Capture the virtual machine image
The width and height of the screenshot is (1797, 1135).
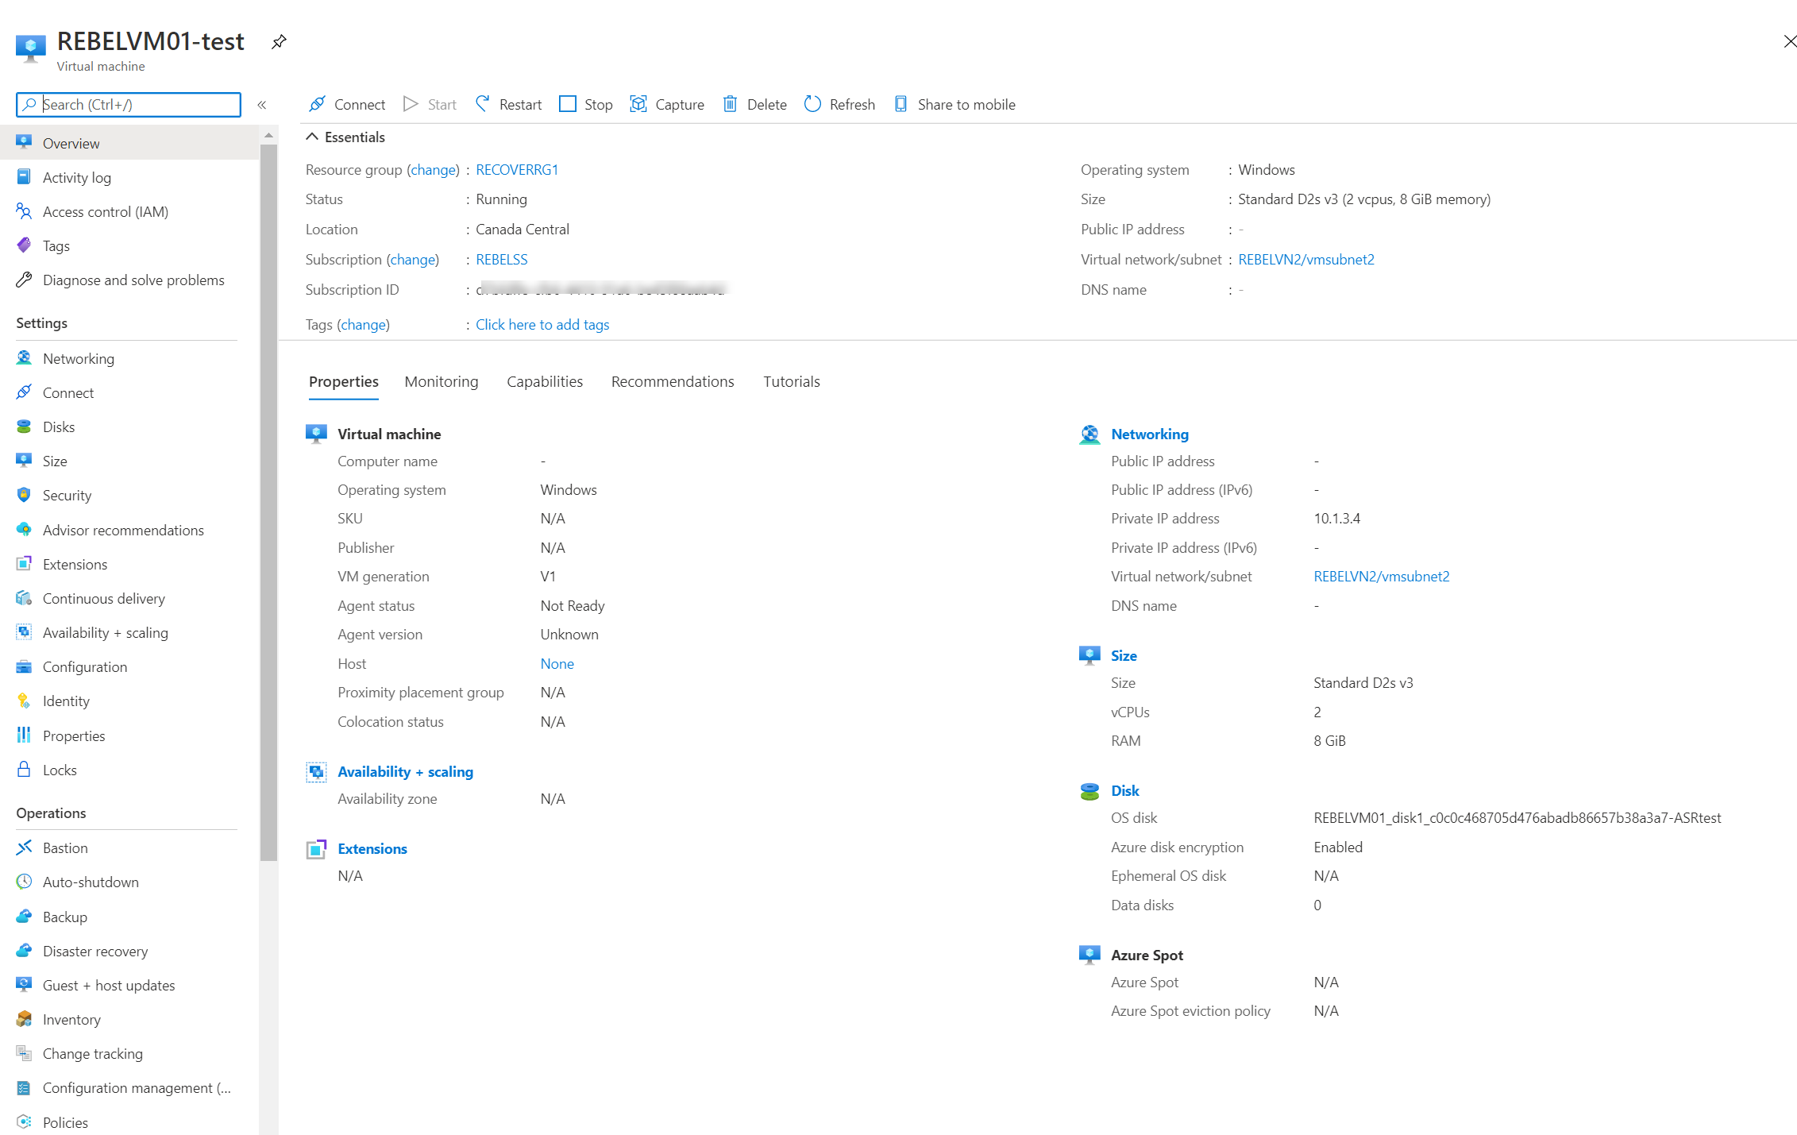tap(667, 104)
